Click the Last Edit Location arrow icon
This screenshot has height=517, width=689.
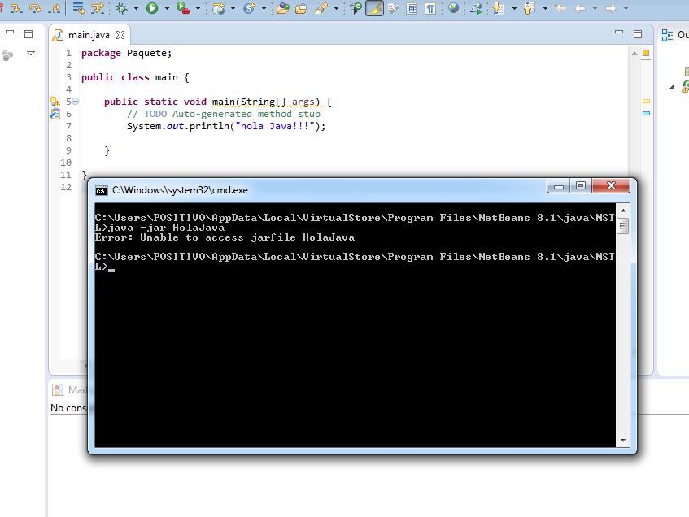coord(560,8)
